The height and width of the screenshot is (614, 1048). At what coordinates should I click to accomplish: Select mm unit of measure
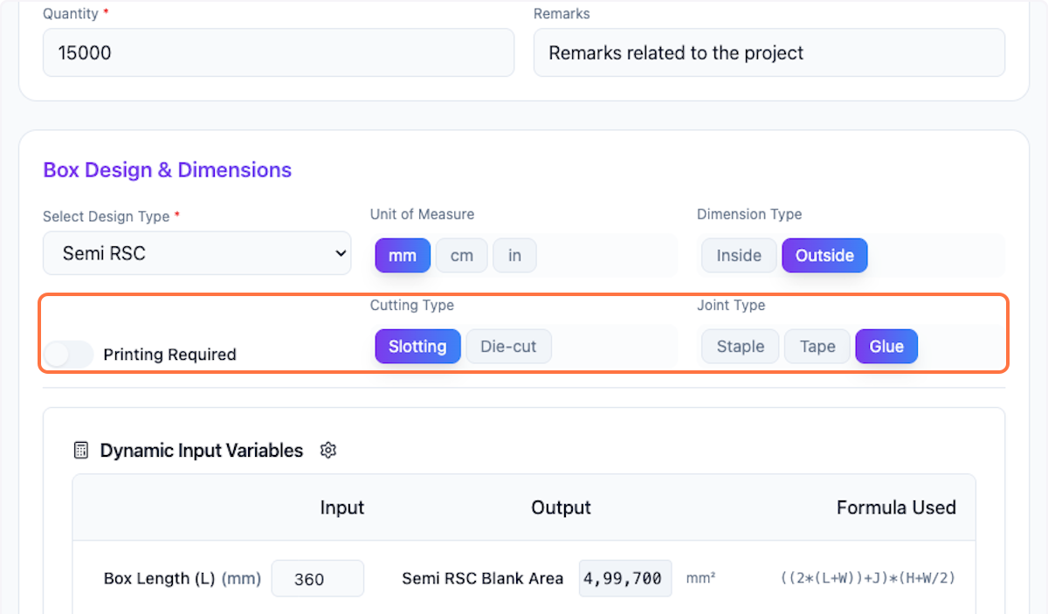(x=403, y=256)
